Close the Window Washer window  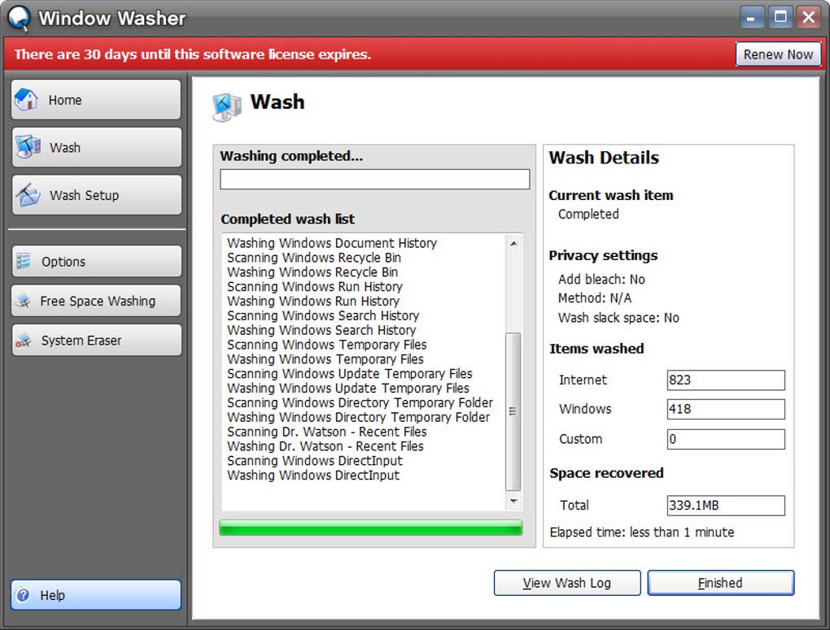809,17
